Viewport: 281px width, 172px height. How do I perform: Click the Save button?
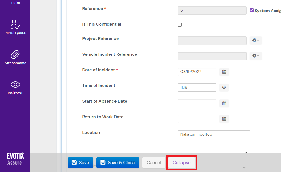click(x=80, y=163)
